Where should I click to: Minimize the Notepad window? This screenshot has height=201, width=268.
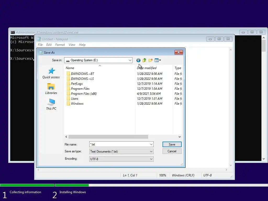click(x=210, y=39)
